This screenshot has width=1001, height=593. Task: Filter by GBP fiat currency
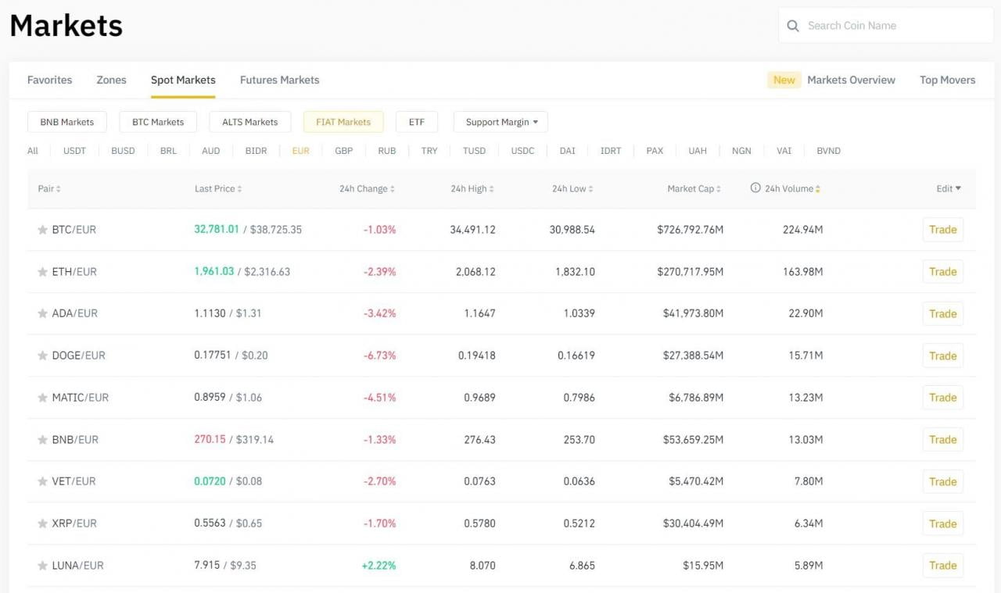[x=343, y=151]
